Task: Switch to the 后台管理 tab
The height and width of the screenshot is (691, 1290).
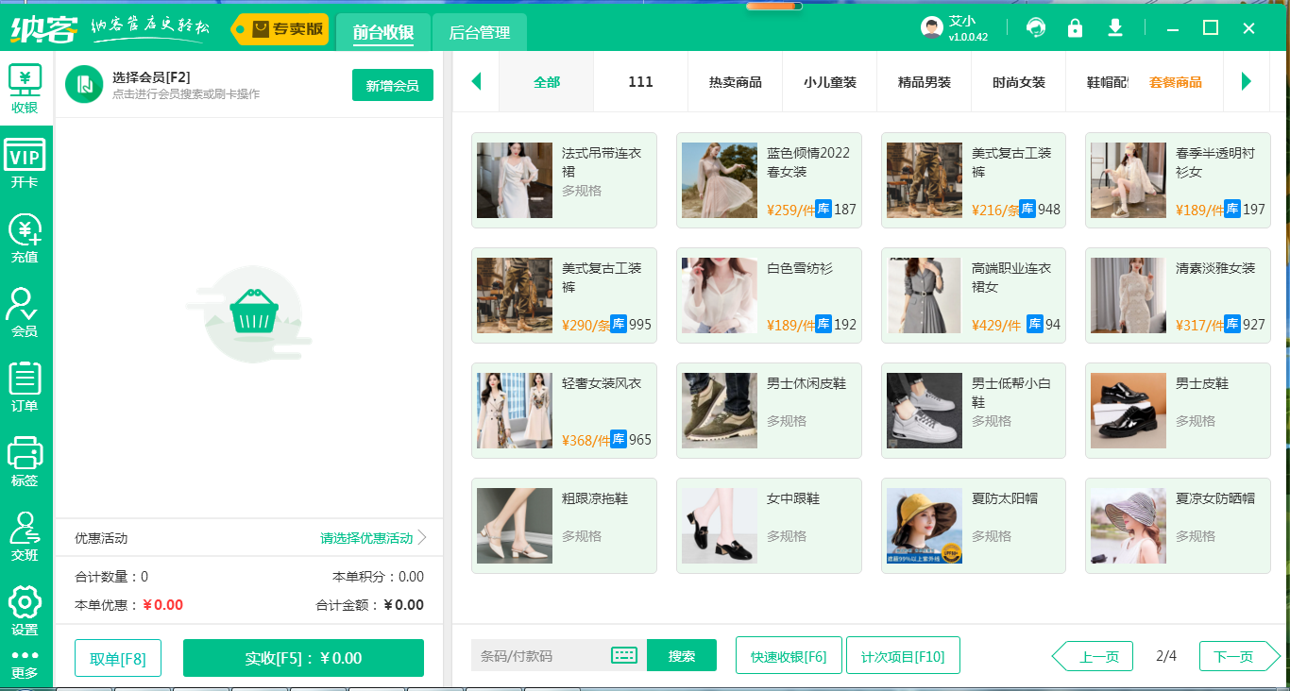Action: click(x=479, y=33)
